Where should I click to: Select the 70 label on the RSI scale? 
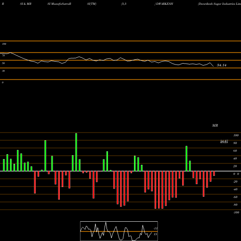[x=3, y=55]
